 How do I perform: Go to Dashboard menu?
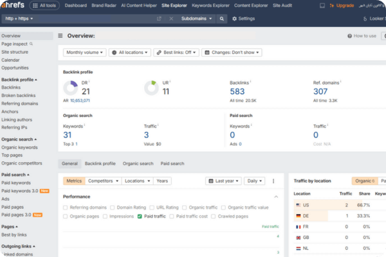tap(75, 5)
